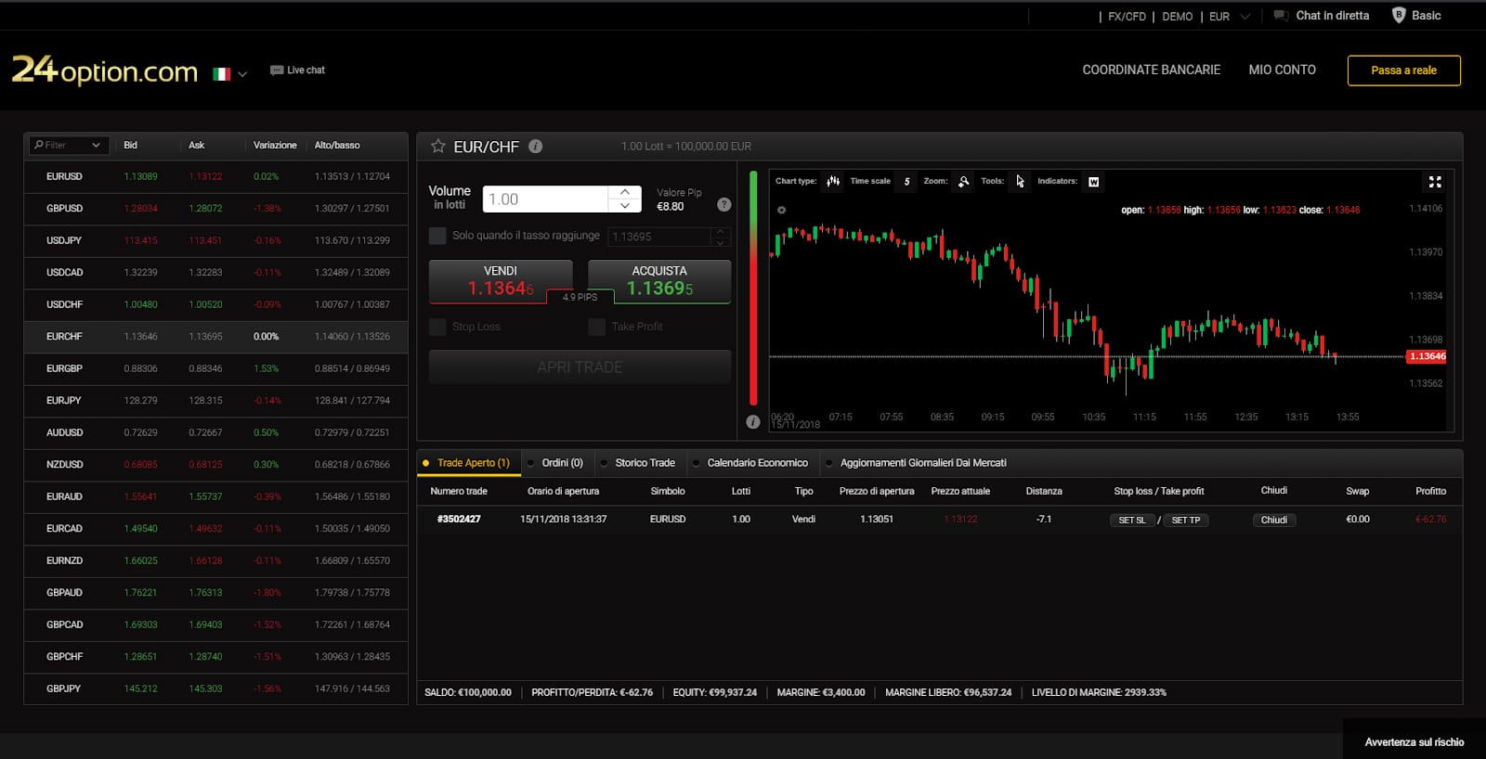Click the filter search magnifier icon
Image resolution: width=1486 pixels, height=759 pixels.
tap(39, 145)
